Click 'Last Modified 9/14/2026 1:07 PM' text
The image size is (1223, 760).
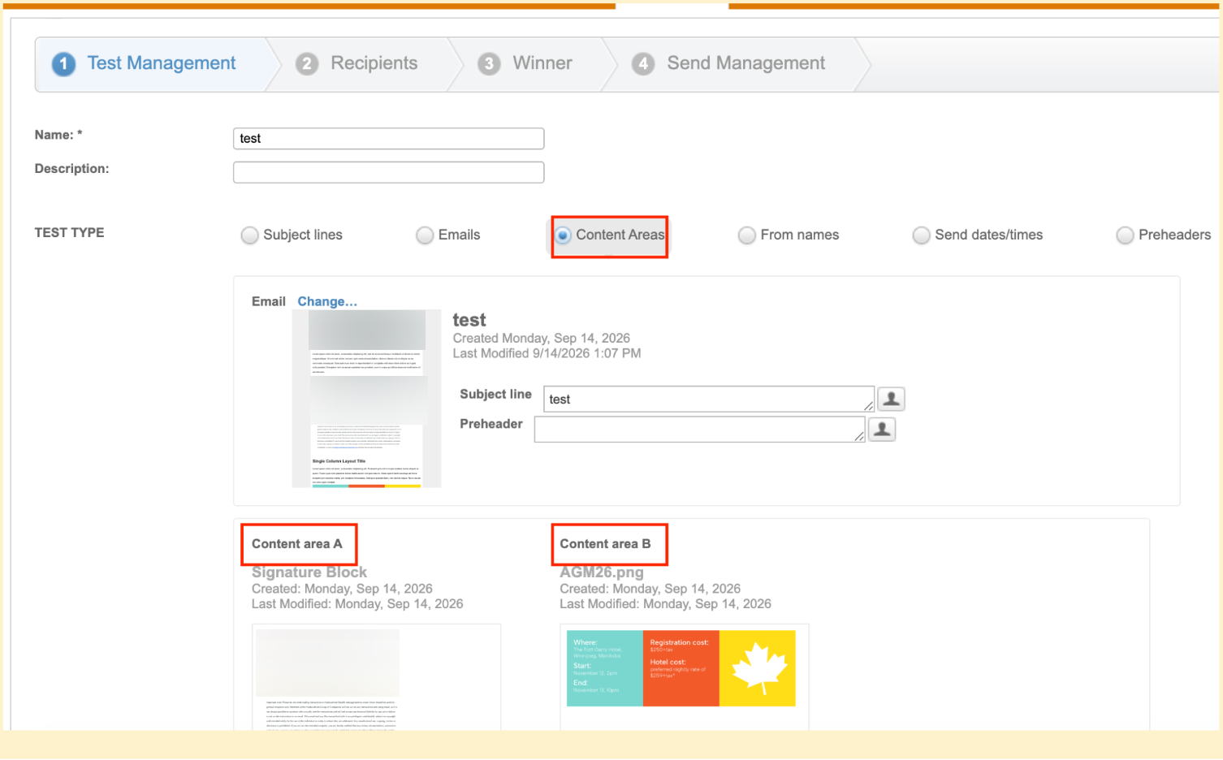click(x=547, y=353)
